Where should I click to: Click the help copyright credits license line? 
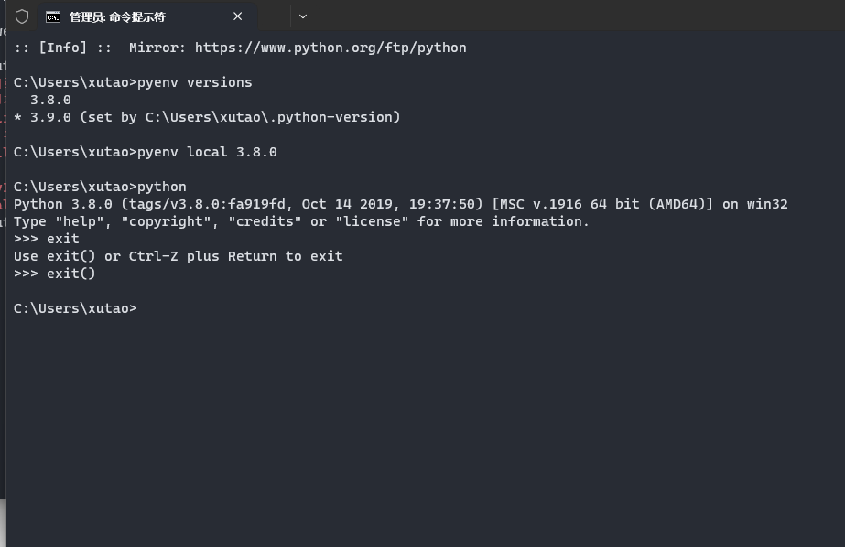point(300,221)
